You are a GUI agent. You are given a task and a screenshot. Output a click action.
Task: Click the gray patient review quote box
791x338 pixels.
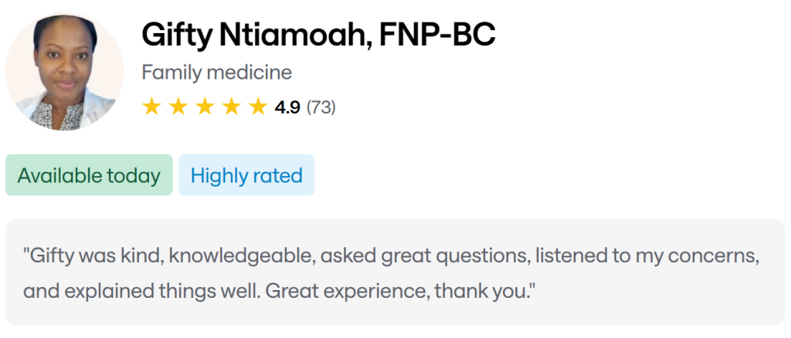pos(395,272)
